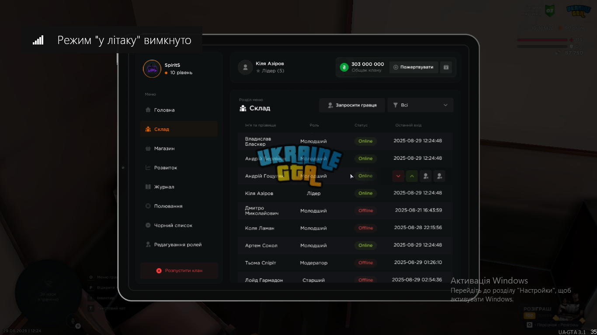Click the 303 000 000 clan balance
The height and width of the screenshot is (335, 597).
pyautogui.click(x=368, y=64)
